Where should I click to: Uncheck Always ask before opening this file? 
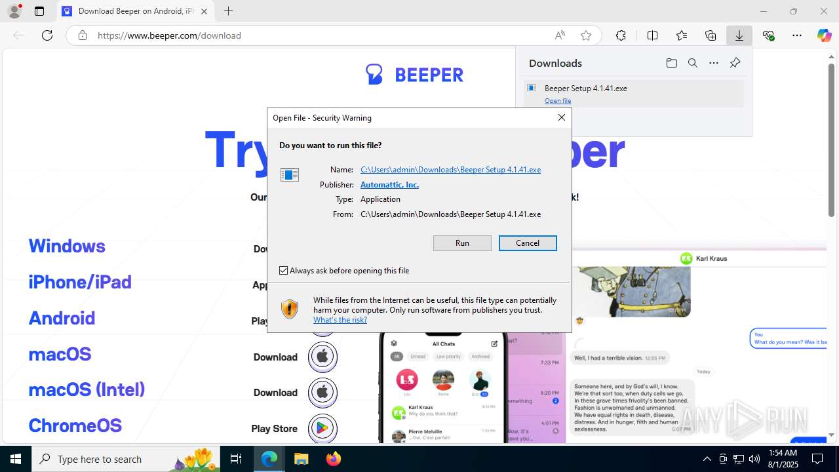coord(284,271)
